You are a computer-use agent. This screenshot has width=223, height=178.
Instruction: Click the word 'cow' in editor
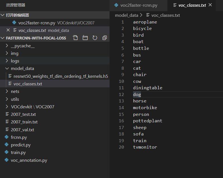point(137,81)
